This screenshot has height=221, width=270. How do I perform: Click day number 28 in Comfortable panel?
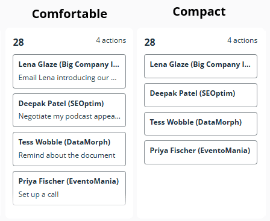click(x=19, y=42)
